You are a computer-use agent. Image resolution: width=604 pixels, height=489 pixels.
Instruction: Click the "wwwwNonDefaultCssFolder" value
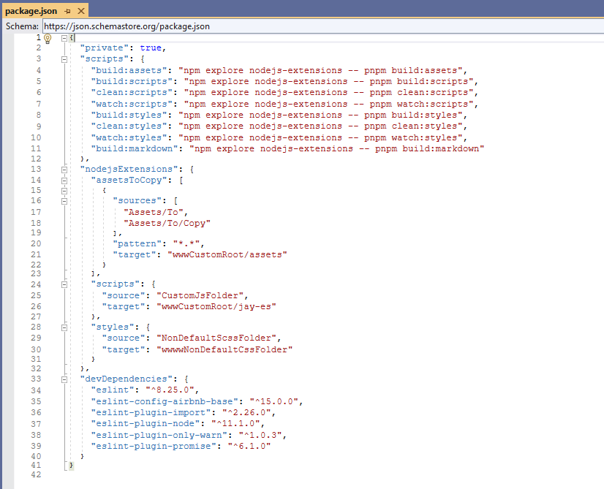coord(224,349)
